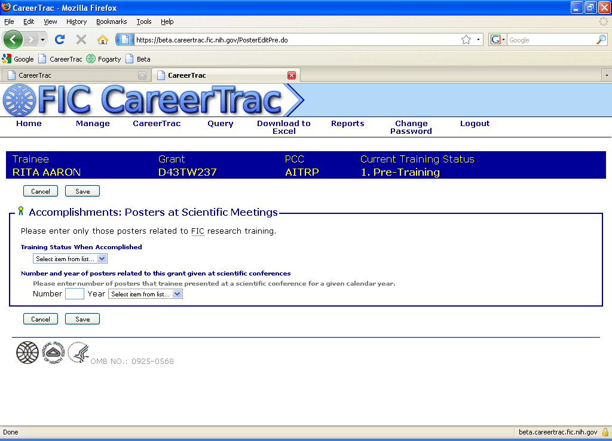Image resolution: width=612 pixels, height=441 pixels.
Task: Close the active CareerTrac tab with red X
Action: (x=292, y=75)
